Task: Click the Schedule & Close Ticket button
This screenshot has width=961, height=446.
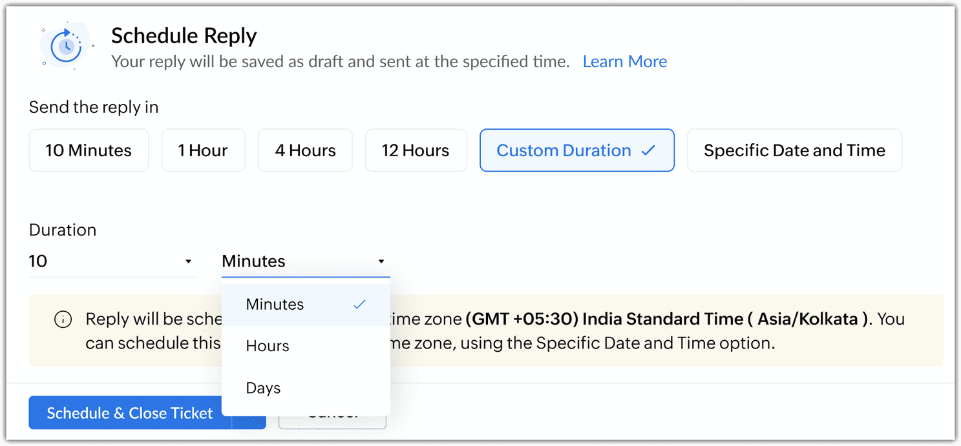Action: [129, 413]
